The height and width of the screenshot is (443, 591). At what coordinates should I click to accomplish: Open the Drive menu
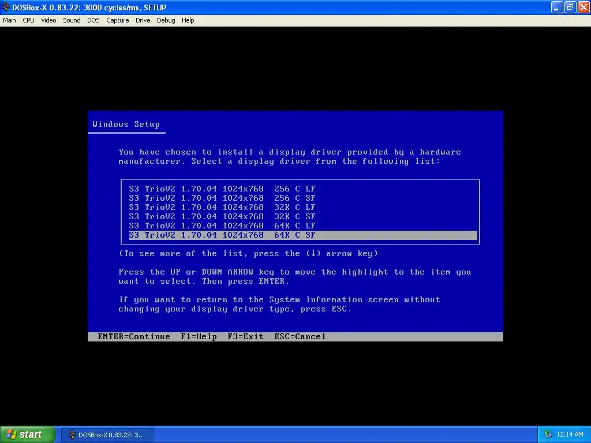point(143,20)
